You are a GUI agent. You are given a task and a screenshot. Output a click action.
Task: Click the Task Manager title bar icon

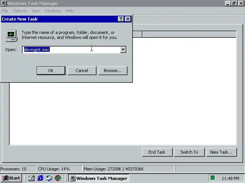(4, 3)
